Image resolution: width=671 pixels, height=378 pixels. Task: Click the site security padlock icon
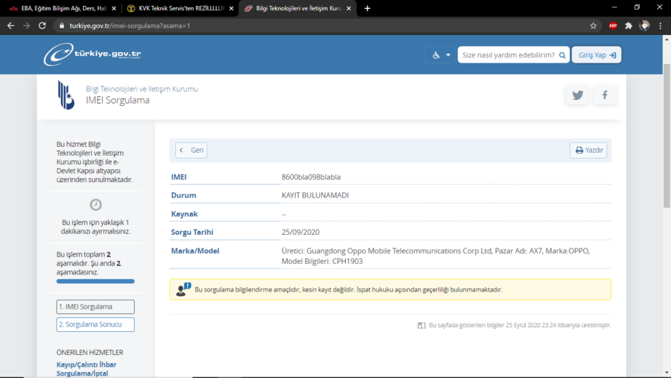click(x=62, y=25)
